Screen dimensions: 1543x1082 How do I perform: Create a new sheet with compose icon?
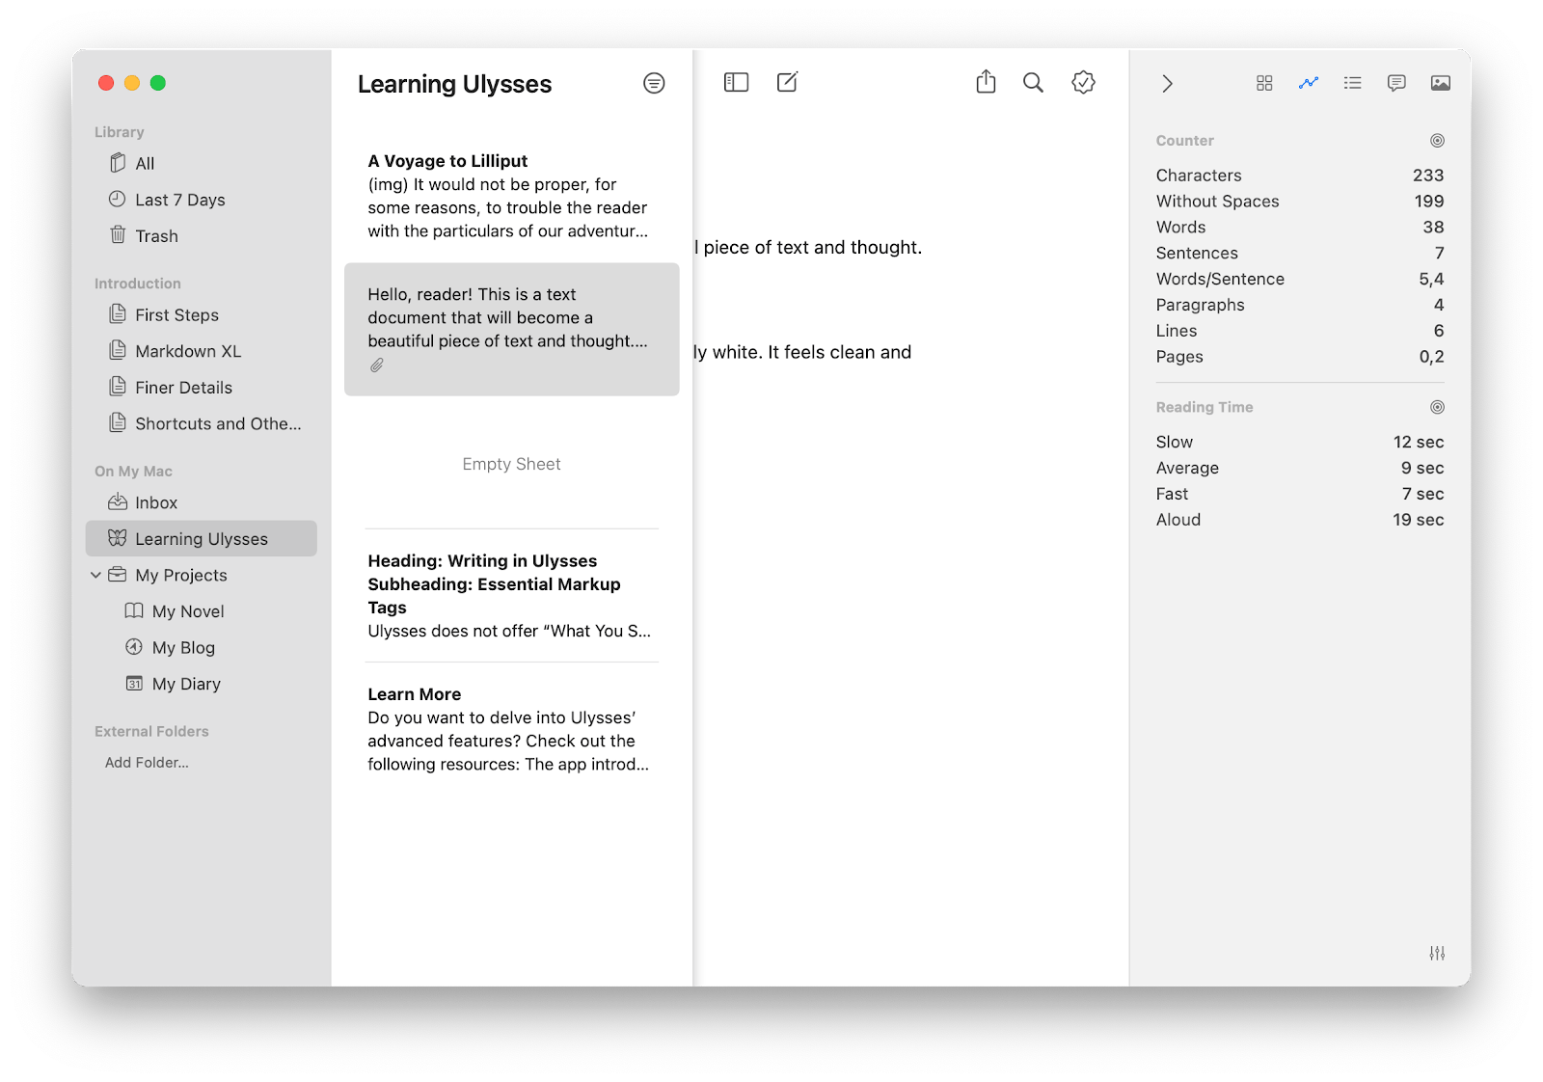(787, 82)
